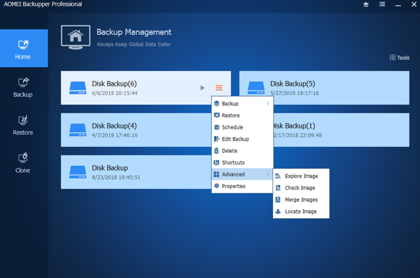
Task: Open the orange hamburger menu on Disk Backup(6)
Action: point(219,88)
